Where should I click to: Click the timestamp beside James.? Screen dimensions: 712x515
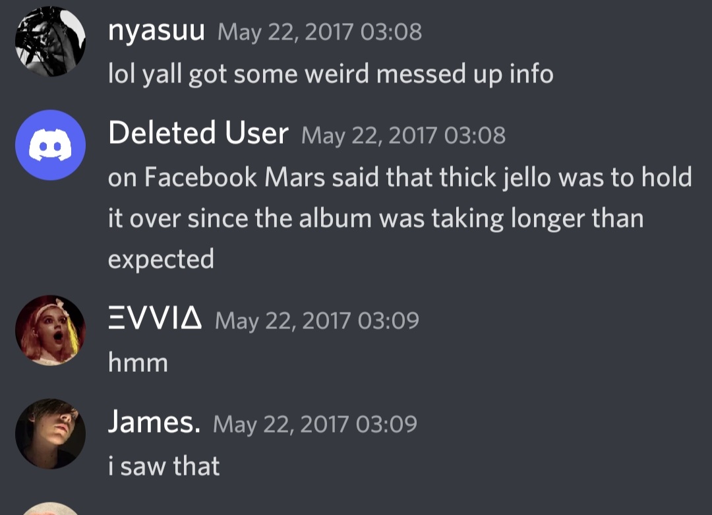coord(315,424)
